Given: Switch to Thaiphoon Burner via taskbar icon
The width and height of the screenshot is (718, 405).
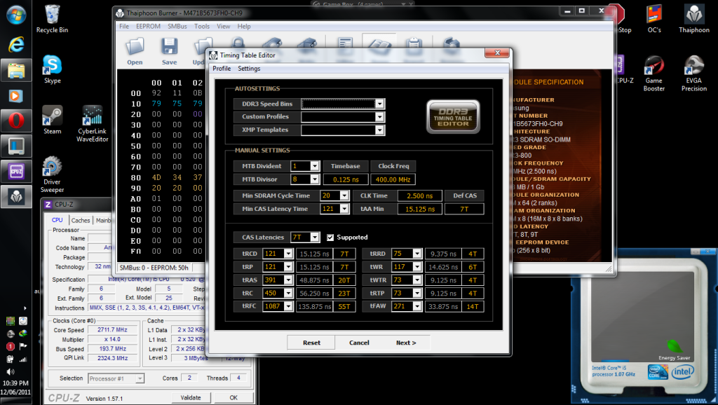Looking at the screenshot, I should pyautogui.click(x=16, y=196).
